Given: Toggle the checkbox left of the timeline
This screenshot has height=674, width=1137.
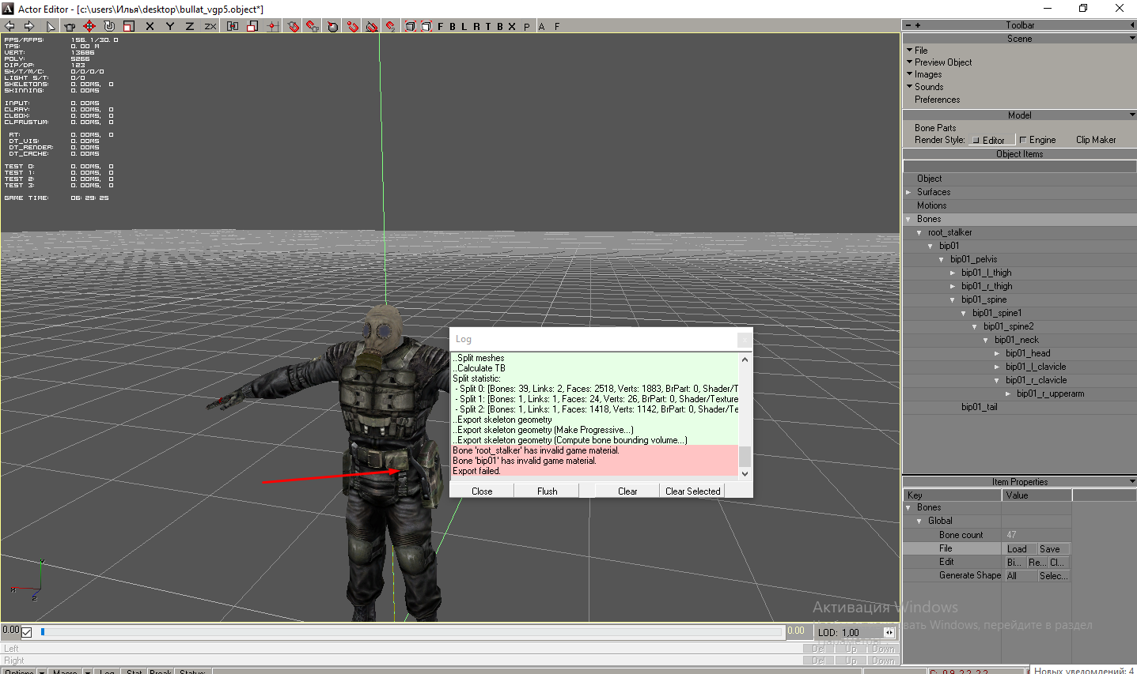Looking at the screenshot, I should (27, 632).
